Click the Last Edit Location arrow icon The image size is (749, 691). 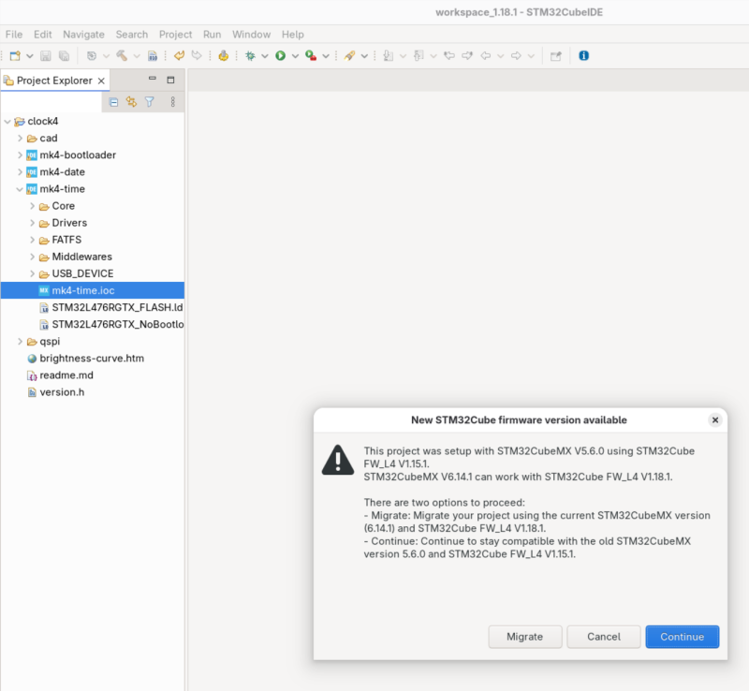(x=449, y=56)
